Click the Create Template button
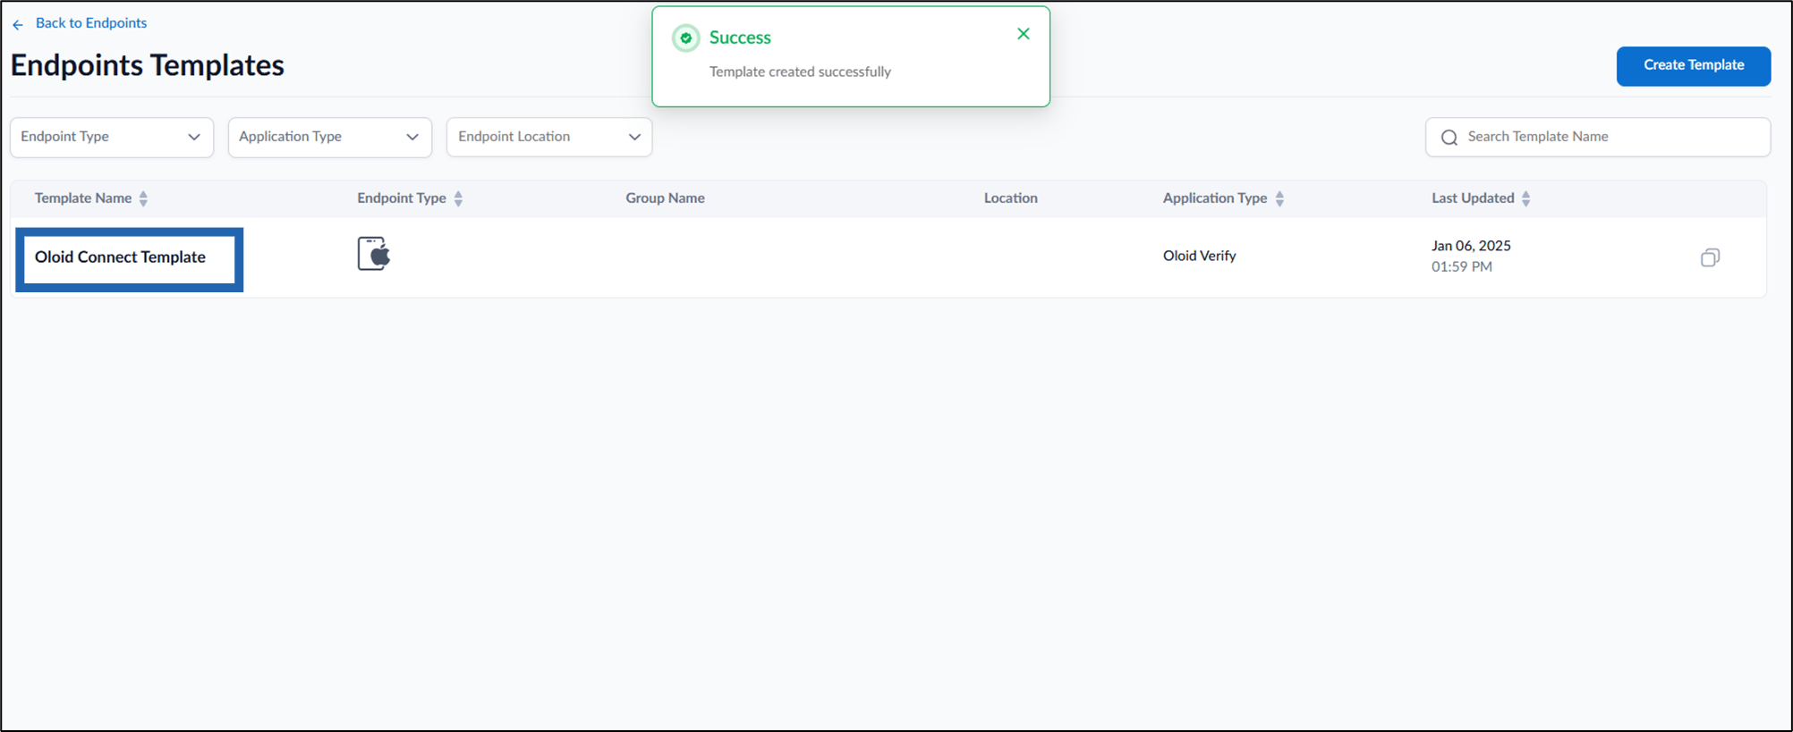 [x=1693, y=65]
